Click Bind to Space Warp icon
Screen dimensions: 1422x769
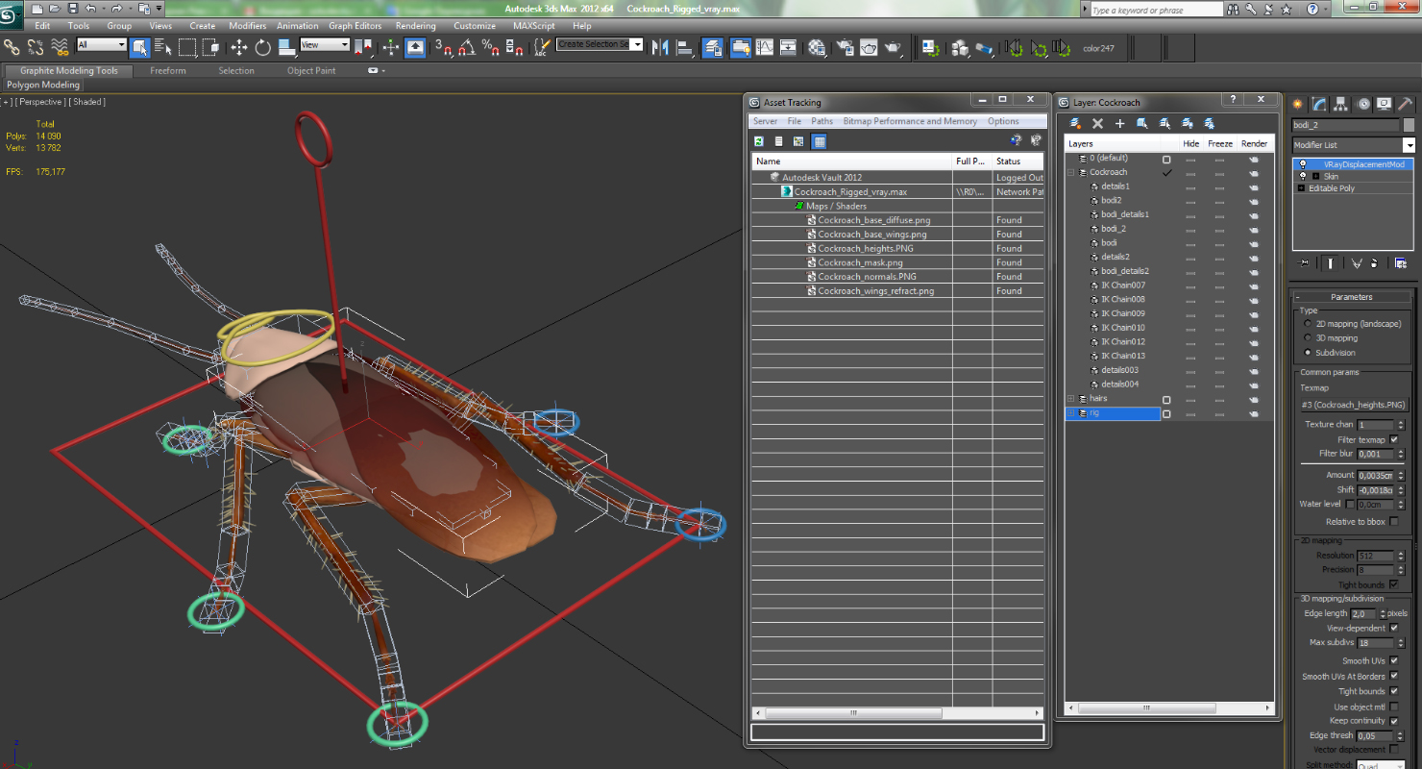[60, 46]
